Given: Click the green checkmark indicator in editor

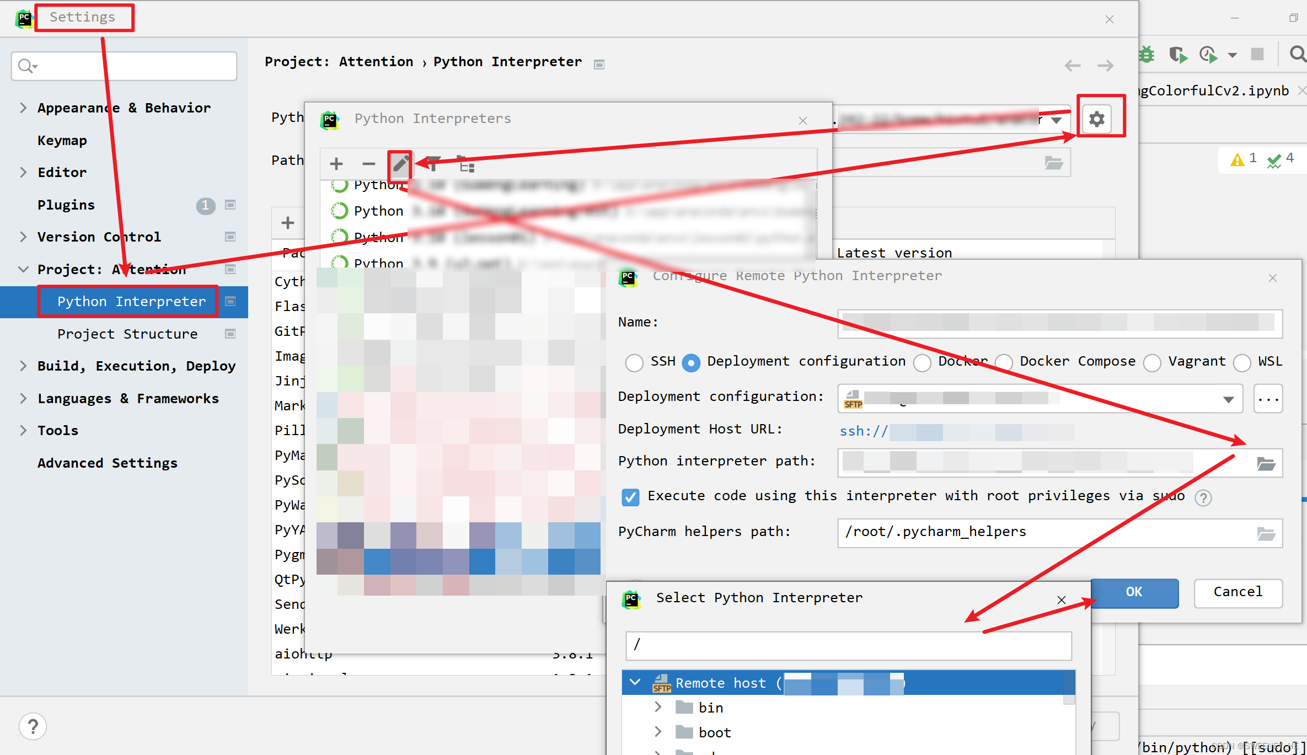Looking at the screenshot, I should click(x=1274, y=160).
